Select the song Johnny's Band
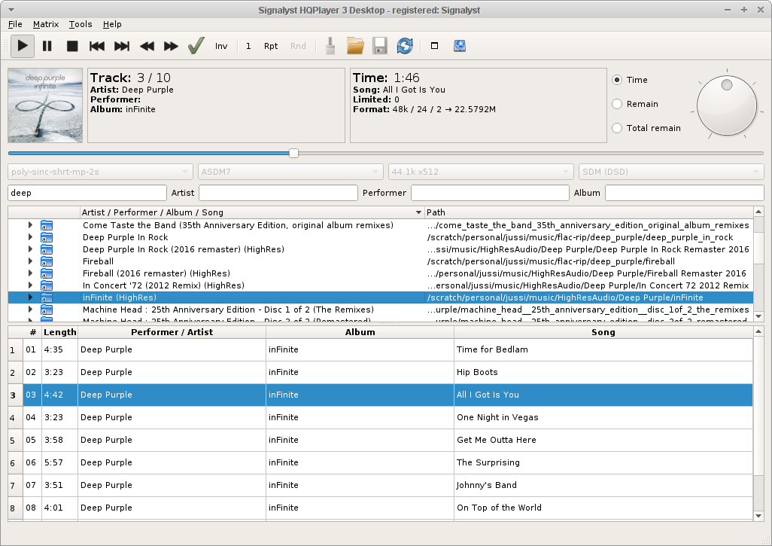The width and height of the screenshot is (772, 546). pos(486,485)
